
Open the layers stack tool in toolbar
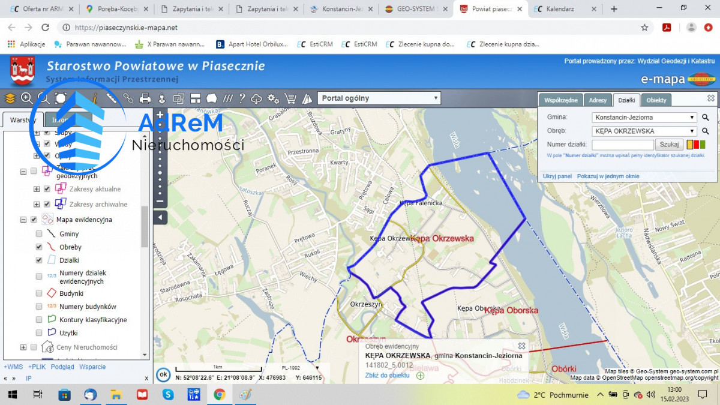pos(10,98)
